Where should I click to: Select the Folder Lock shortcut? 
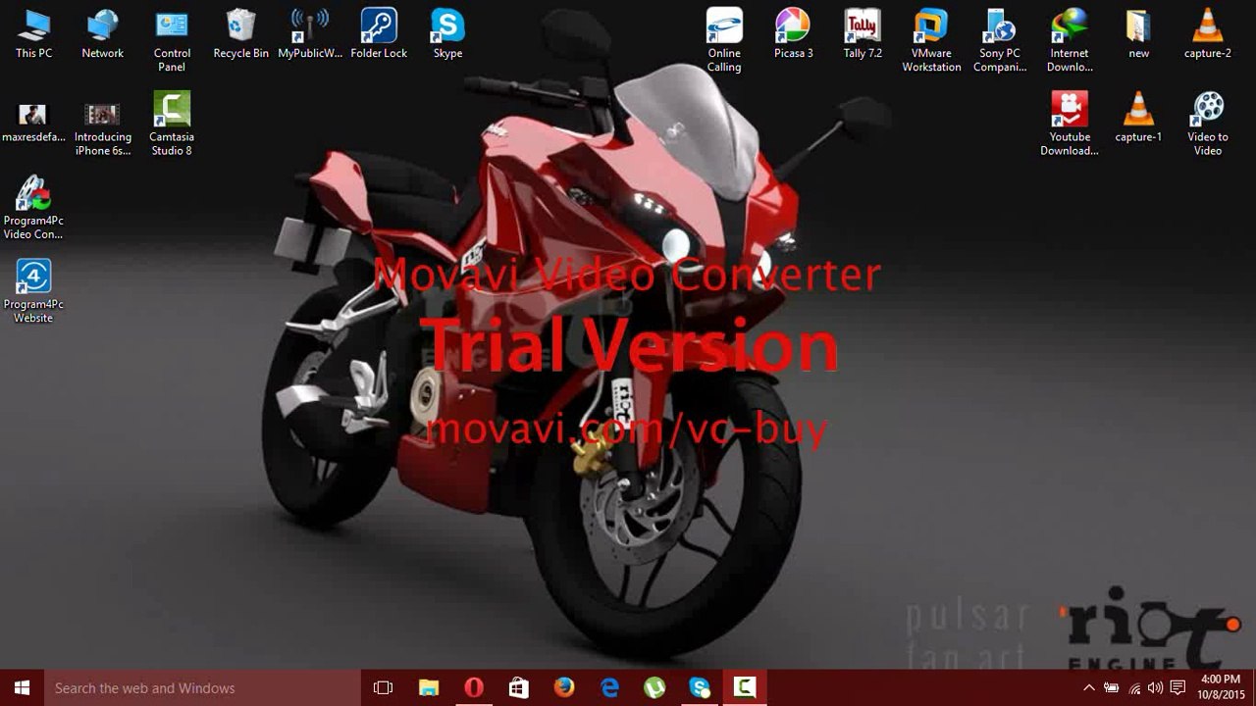pos(379,34)
